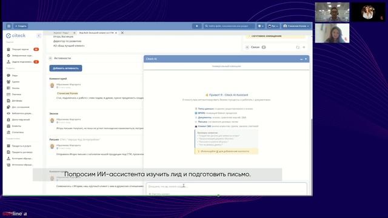The image size is (388, 218).
Task: Click the Станислав Исаев mention tag
Action: [x=67, y=93]
